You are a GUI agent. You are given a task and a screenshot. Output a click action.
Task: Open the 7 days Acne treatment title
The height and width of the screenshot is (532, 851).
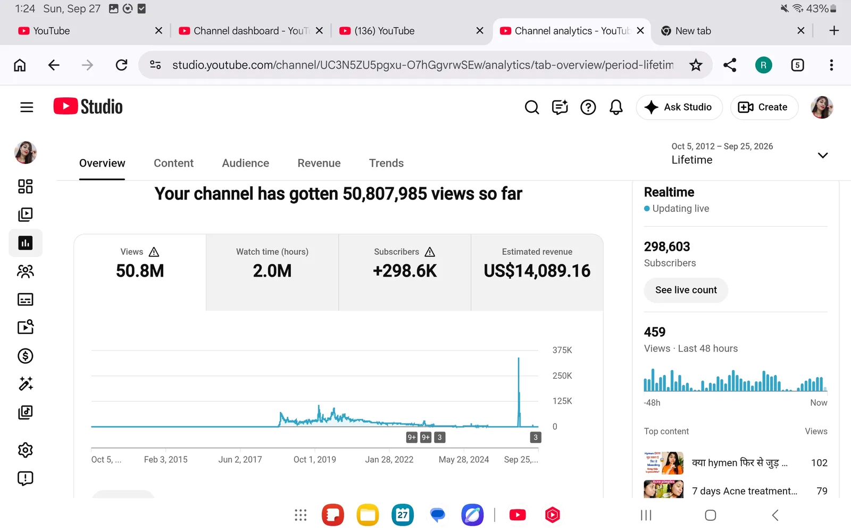[745, 491]
